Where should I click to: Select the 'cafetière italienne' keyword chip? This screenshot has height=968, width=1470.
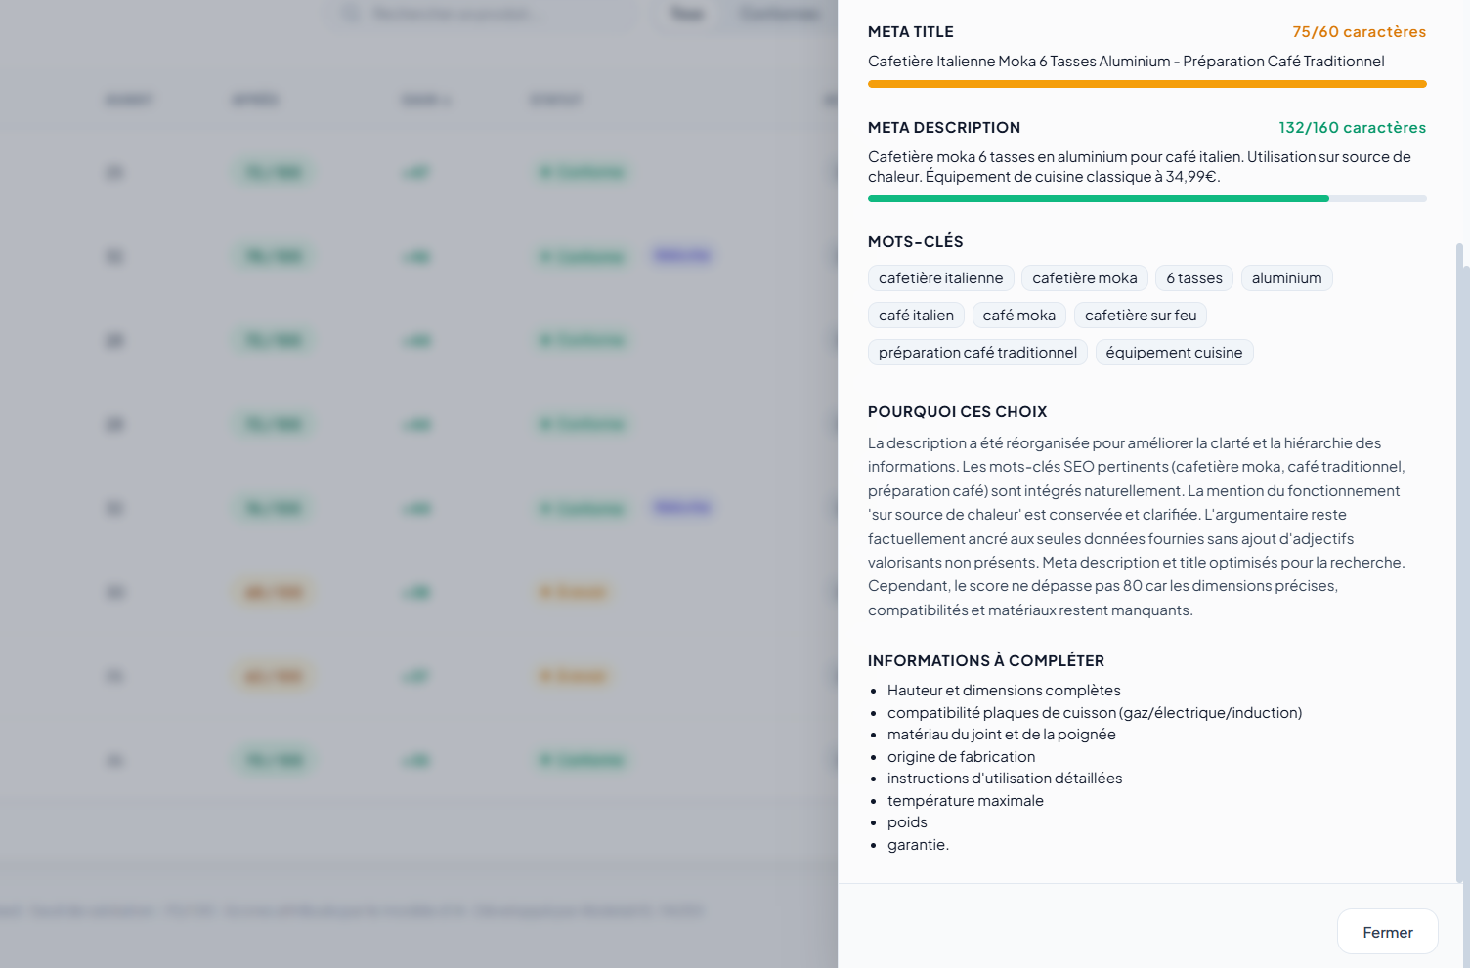click(940, 278)
